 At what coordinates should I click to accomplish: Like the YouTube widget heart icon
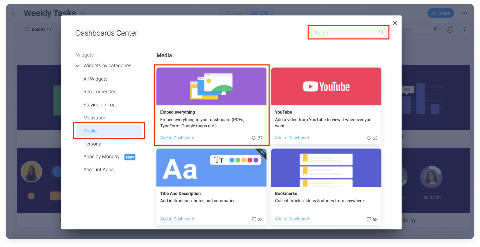point(369,138)
